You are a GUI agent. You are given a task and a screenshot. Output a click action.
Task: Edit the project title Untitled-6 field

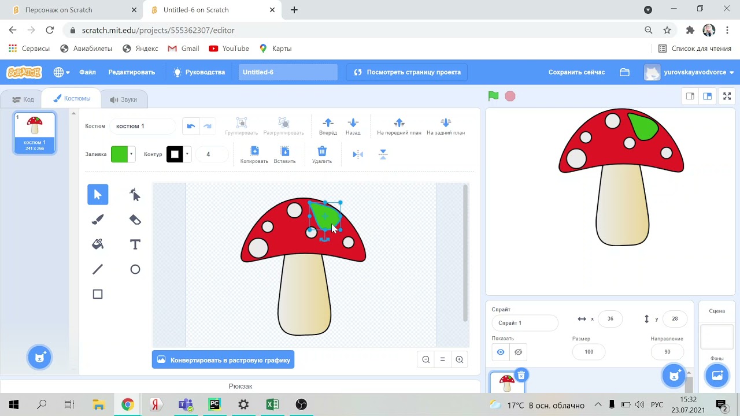click(x=288, y=72)
